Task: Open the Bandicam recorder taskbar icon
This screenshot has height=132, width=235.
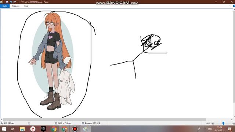Action: click(x=75, y=129)
